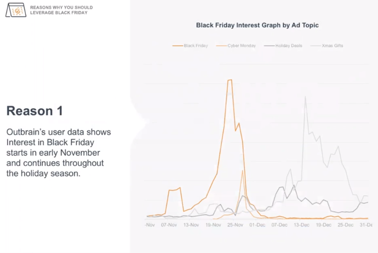Click the 13-Dec x-axis label

point(301,224)
